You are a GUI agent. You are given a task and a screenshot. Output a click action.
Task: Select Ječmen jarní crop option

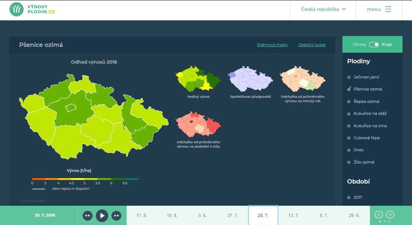(x=366, y=77)
